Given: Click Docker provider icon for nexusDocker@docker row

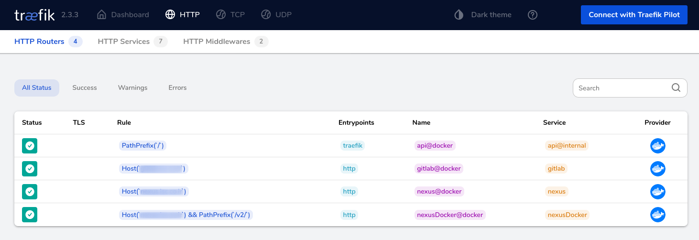Looking at the screenshot, I should 658,215.
